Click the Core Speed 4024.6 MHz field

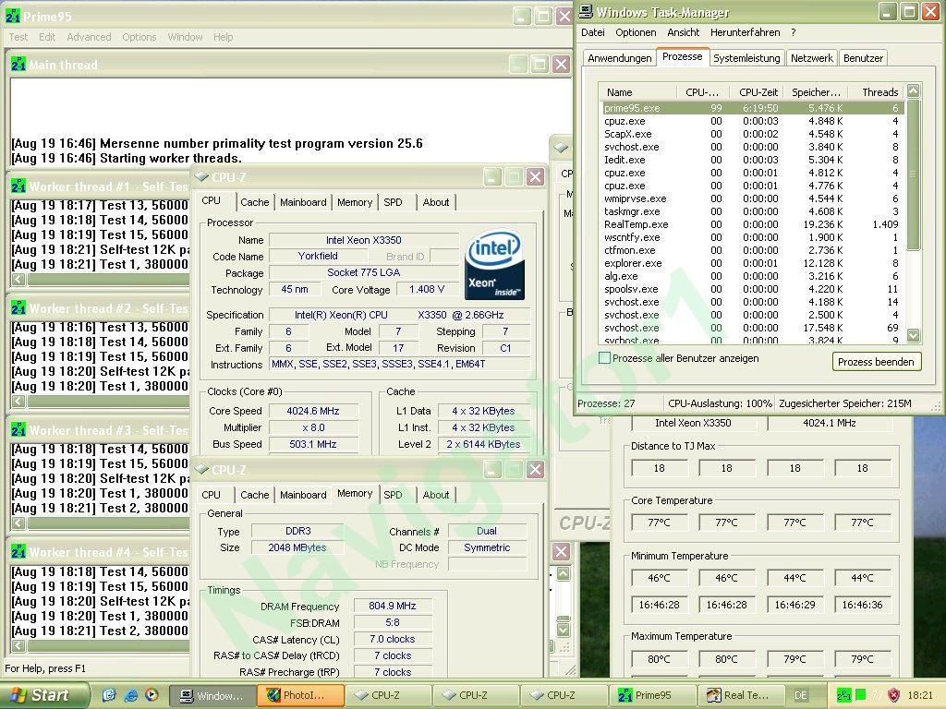313,411
